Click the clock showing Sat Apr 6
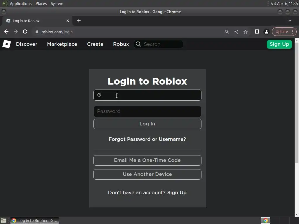Image resolution: width=299 pixels, height=224 pixels. pyautogui.click(x=284, y=3)
